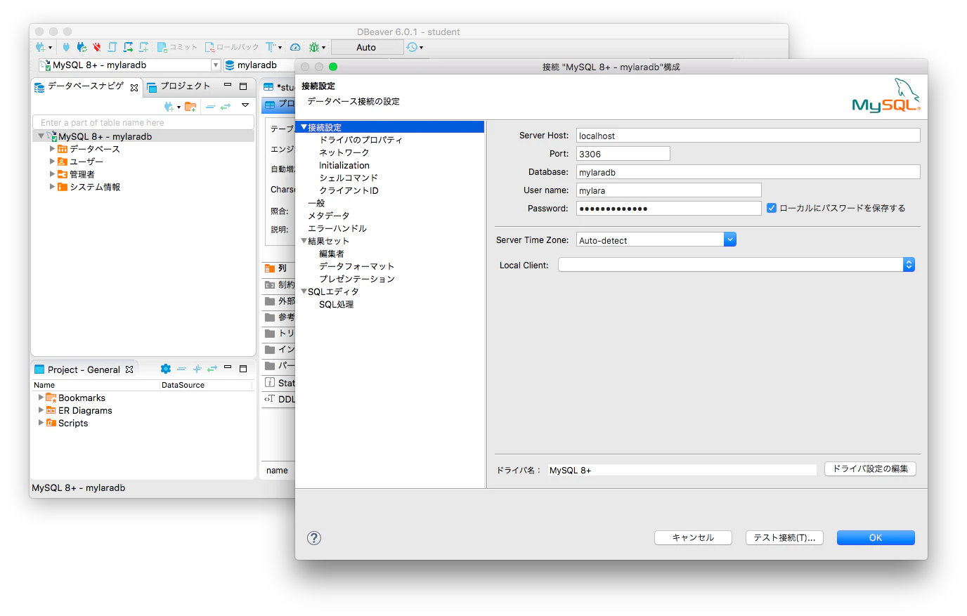
Task: Click the New Connection plug icon in main toolbar
Action: (41, 47)
